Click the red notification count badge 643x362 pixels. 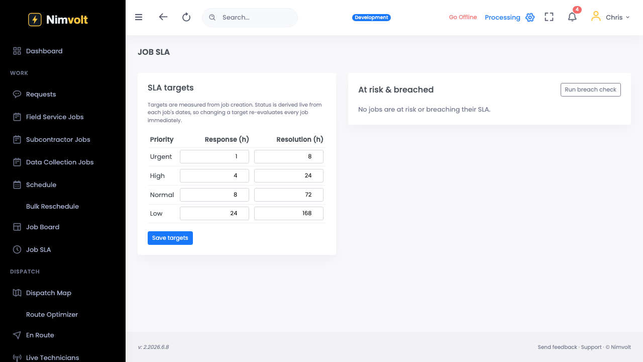577,10
